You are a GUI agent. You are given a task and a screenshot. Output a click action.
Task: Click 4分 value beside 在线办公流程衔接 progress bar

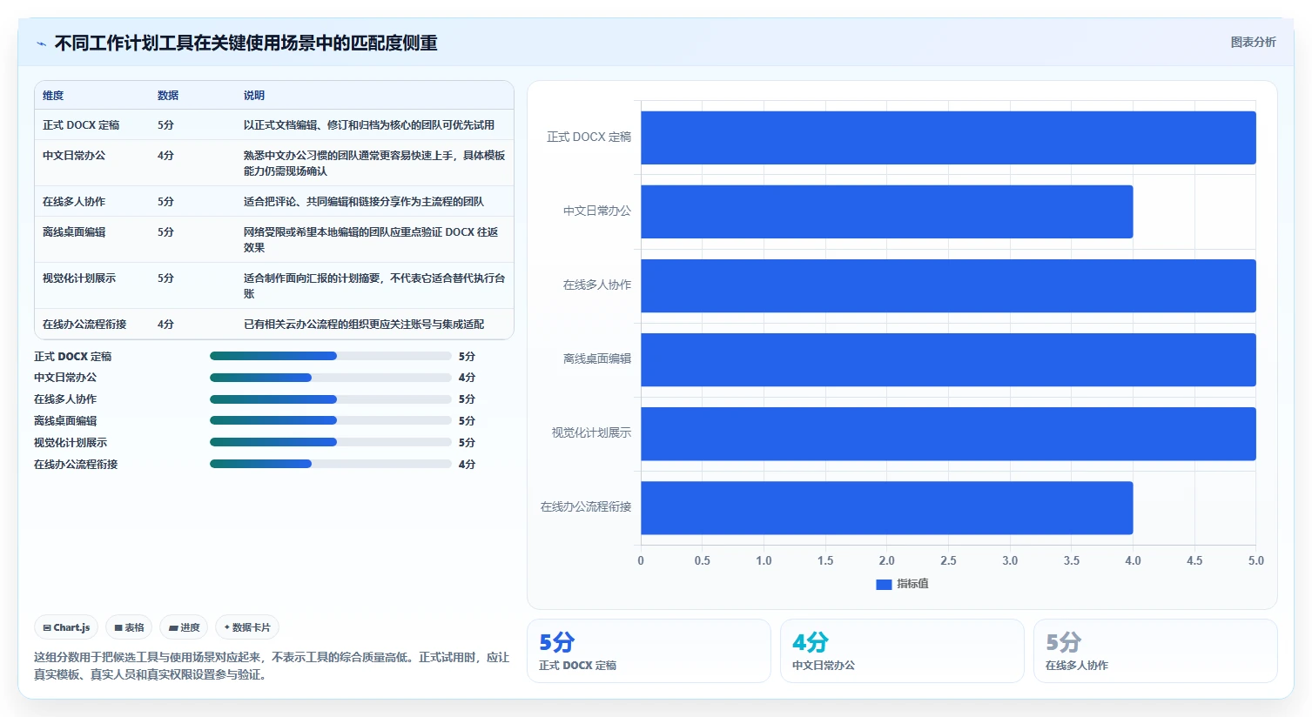tap(467, 465)
